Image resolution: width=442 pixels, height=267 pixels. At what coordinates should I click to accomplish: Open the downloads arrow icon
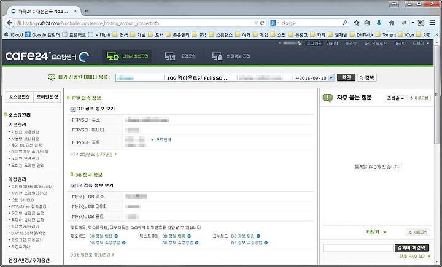pos(379,23)
